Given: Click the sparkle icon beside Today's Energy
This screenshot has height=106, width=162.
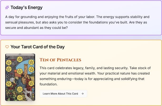Looking at the screenshot, I should tap(7, 8).
